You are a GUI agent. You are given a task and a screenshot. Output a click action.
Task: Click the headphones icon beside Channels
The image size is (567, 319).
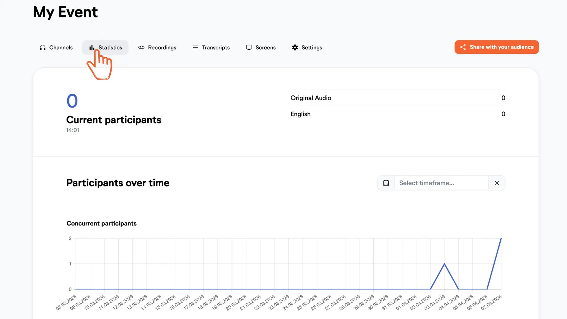[x=43, y=48]
